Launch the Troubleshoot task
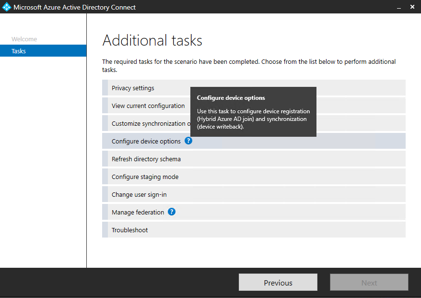This screenshot has width=421, height=298. [x=254, y=230]
